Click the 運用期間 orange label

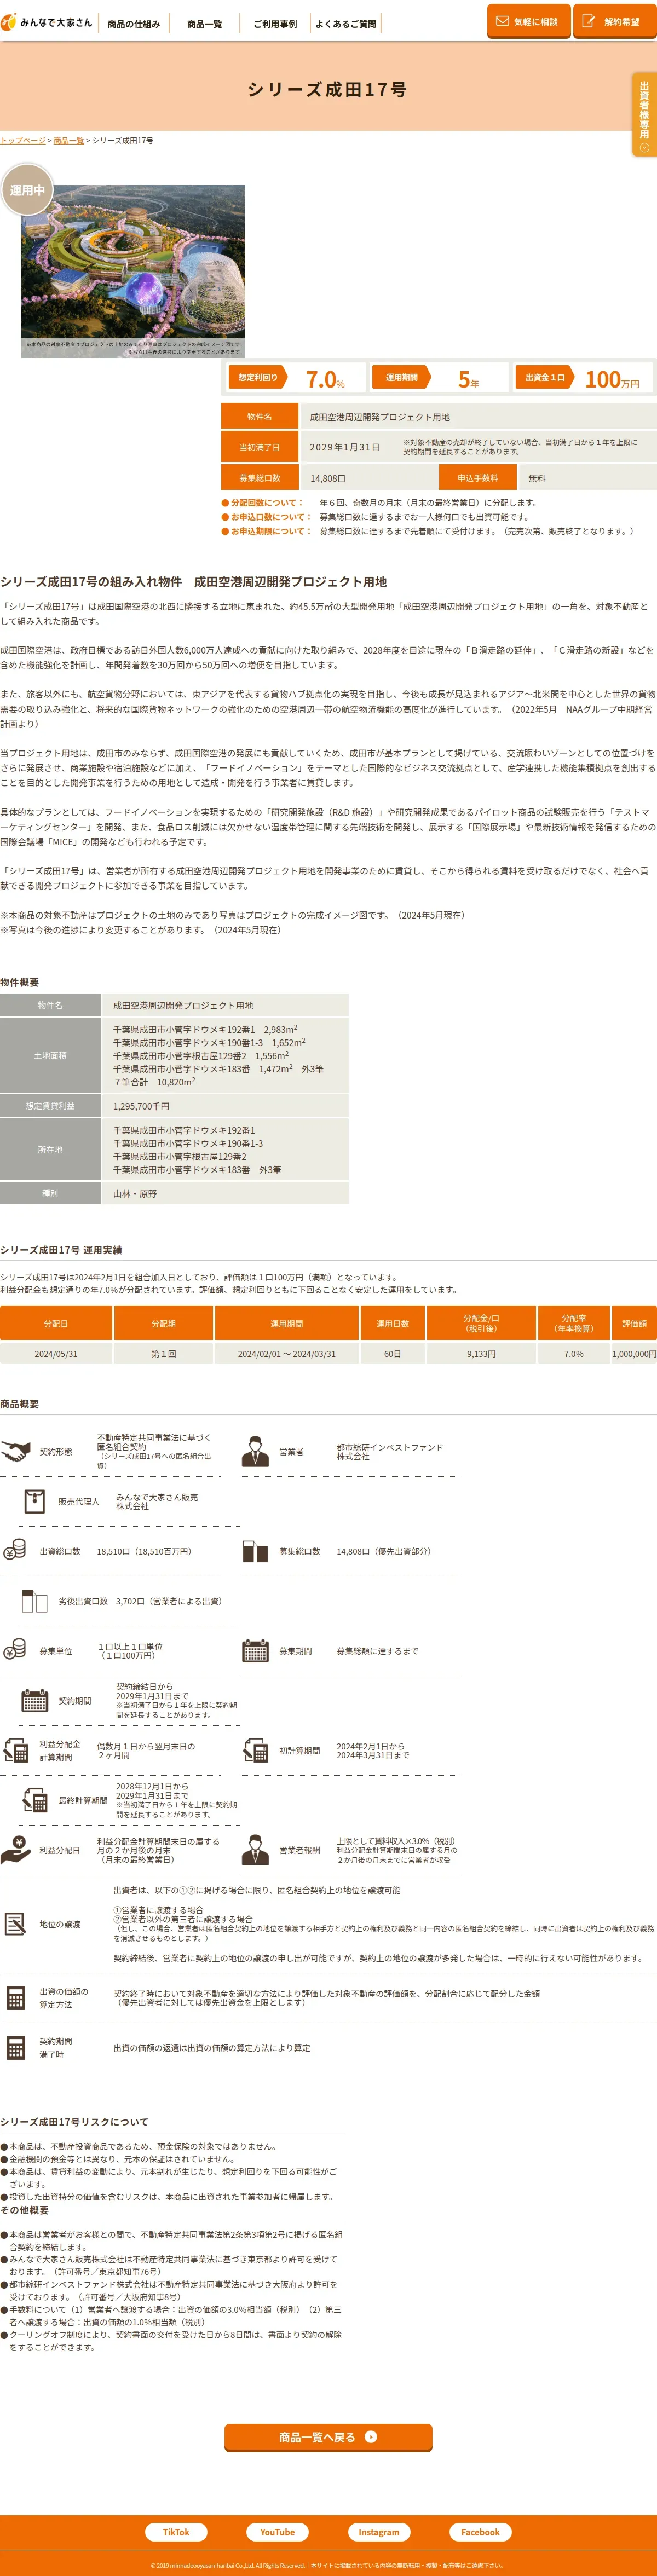coord(401,377)
